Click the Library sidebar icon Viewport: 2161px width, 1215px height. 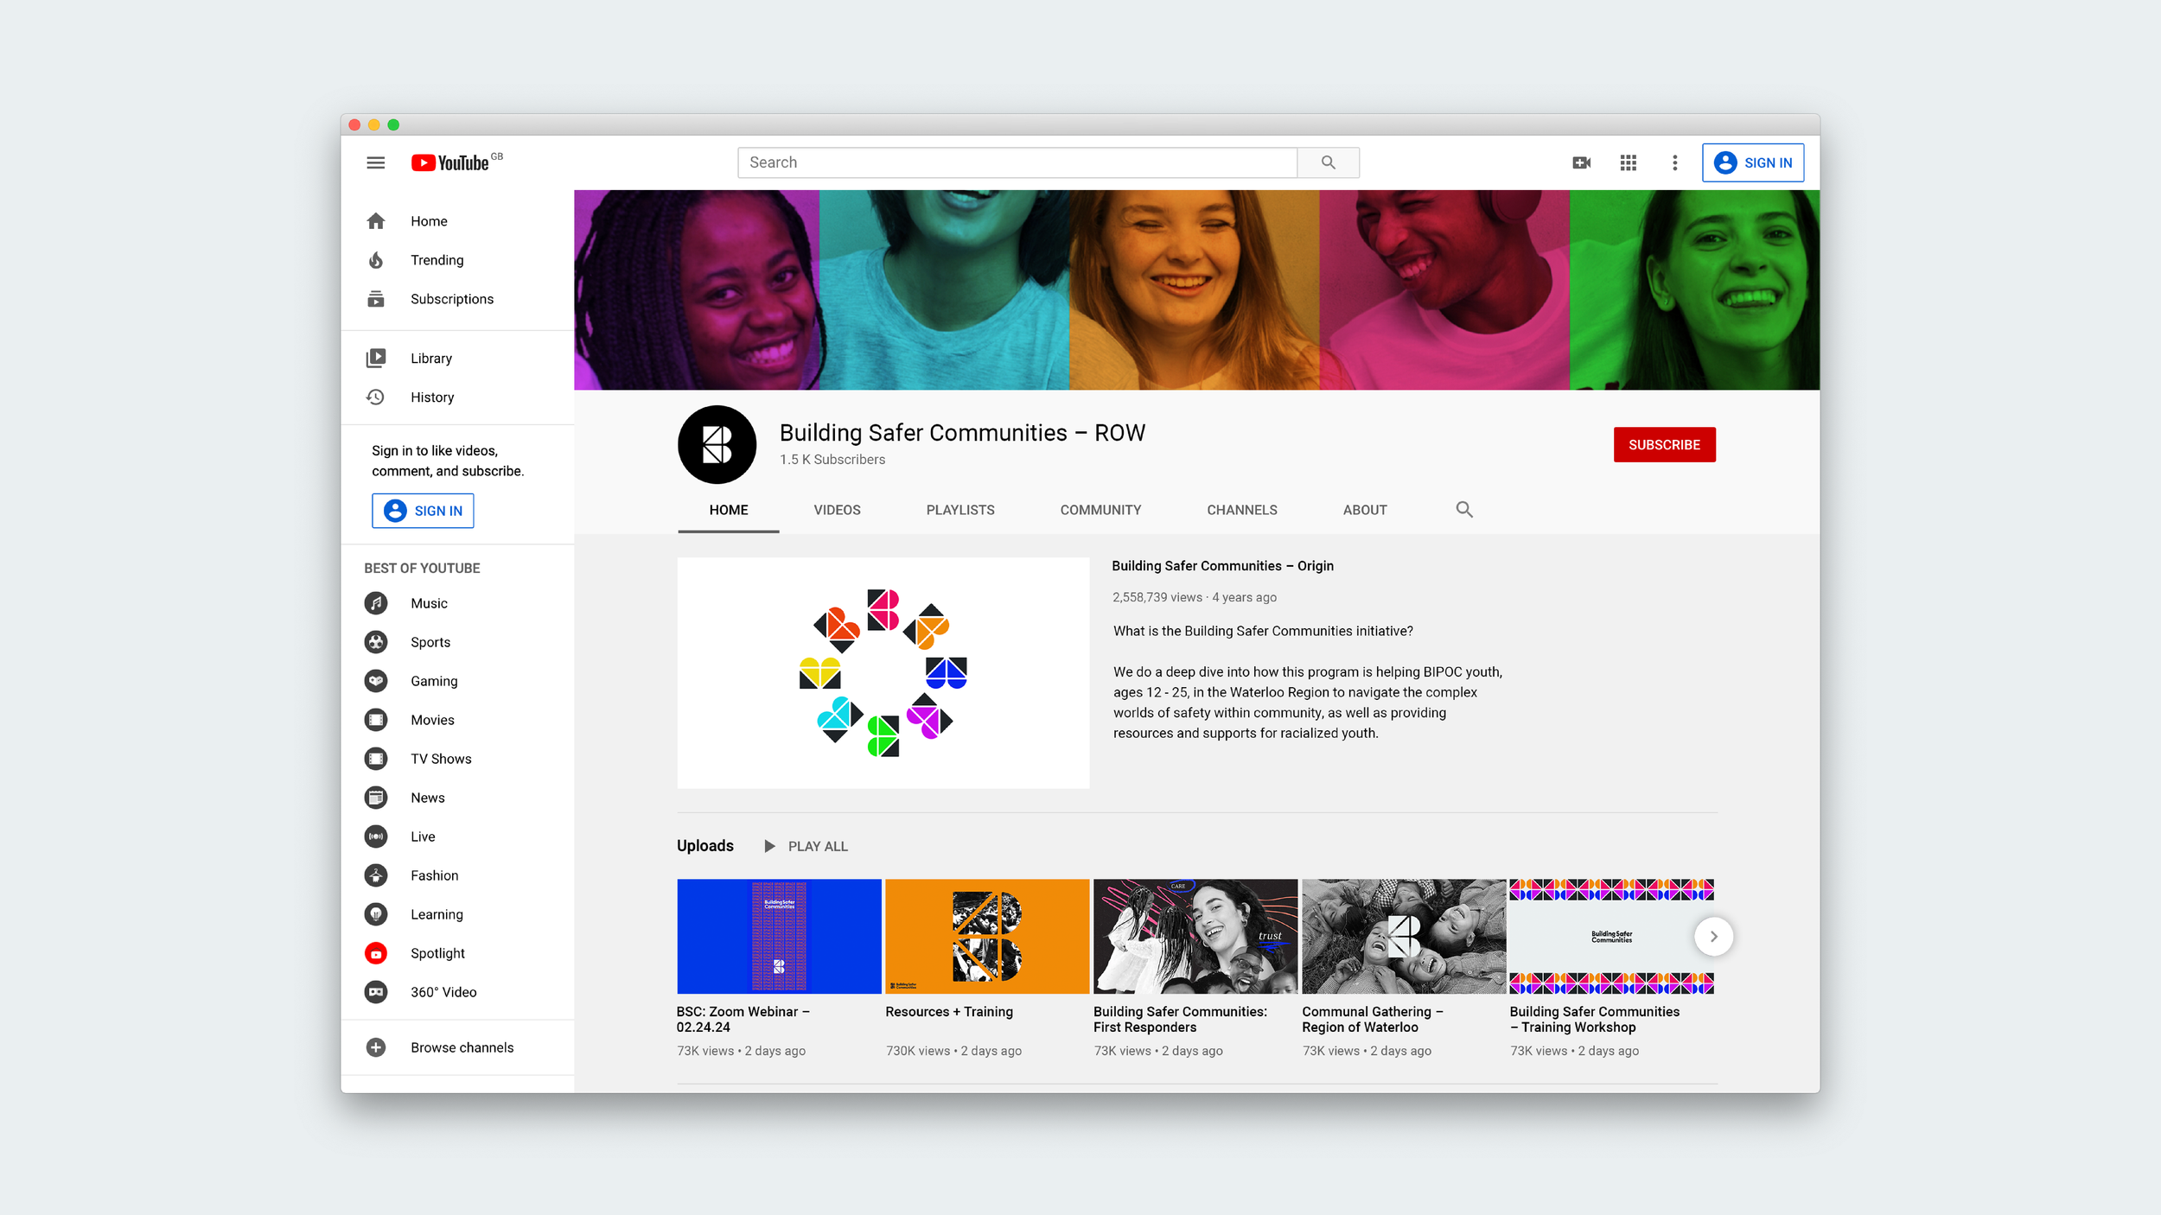click(375, 358)
